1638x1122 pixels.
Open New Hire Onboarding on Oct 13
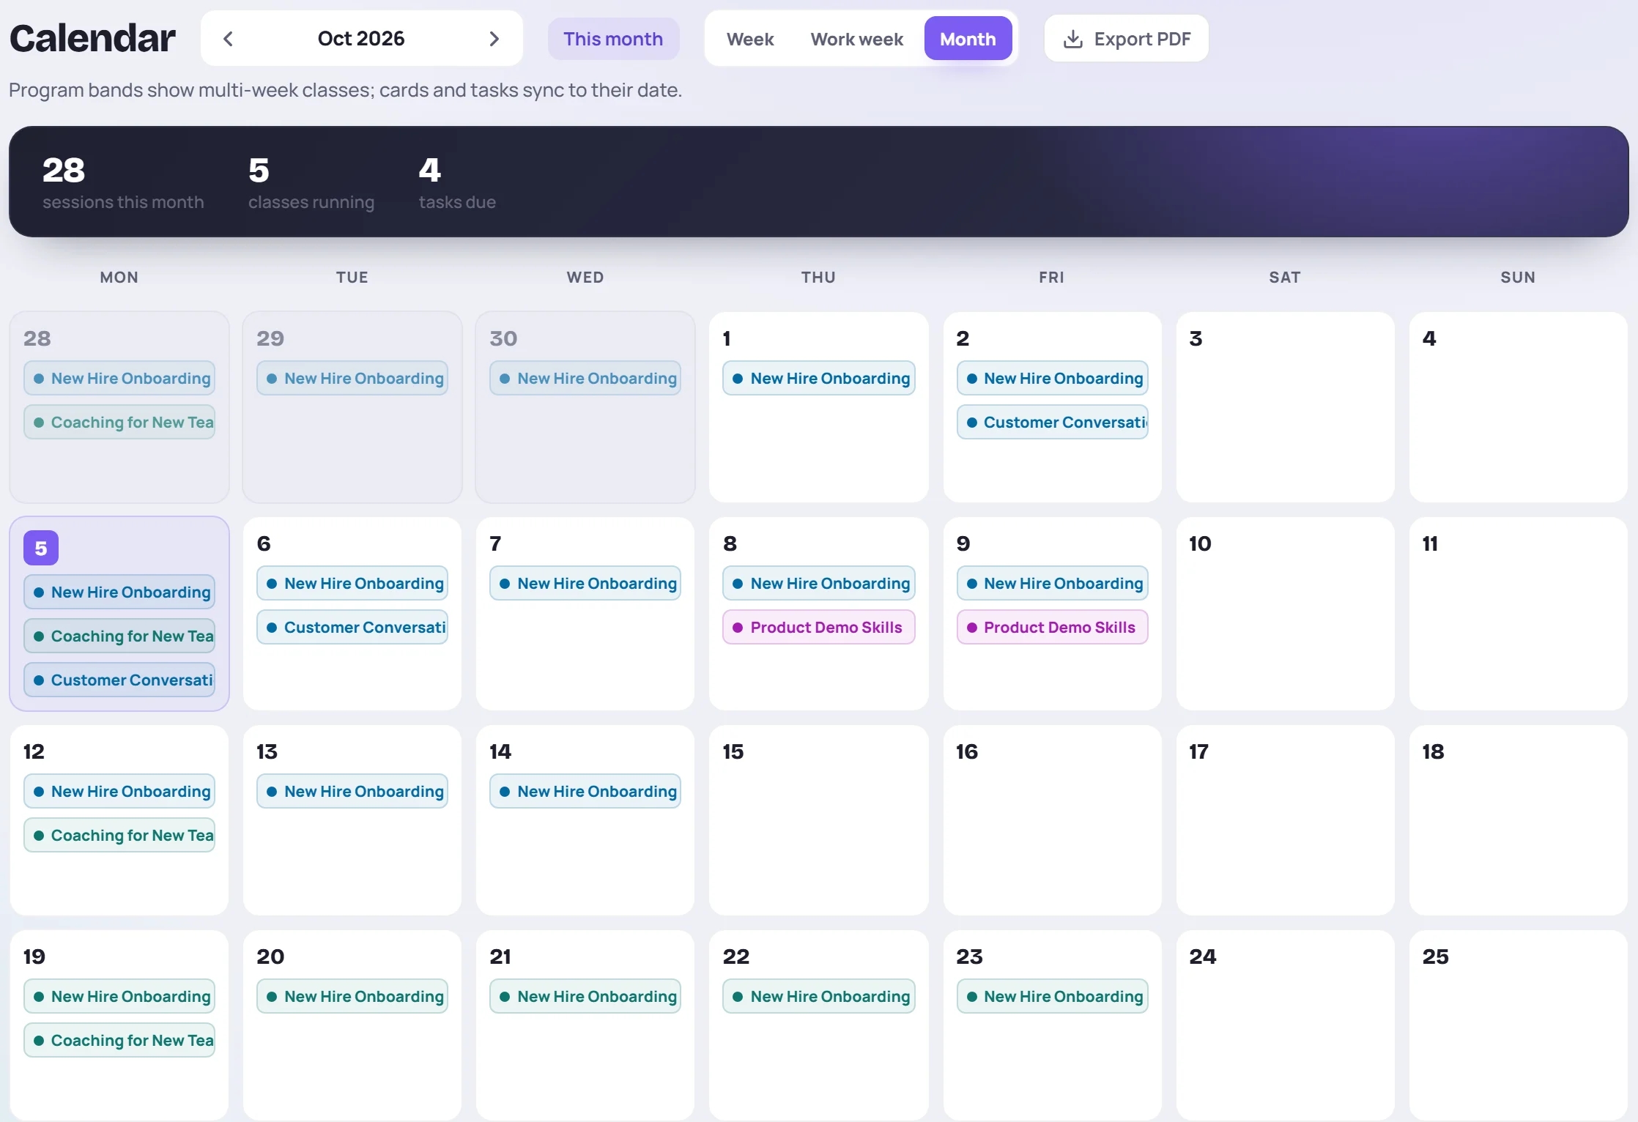tap(352, 791)
